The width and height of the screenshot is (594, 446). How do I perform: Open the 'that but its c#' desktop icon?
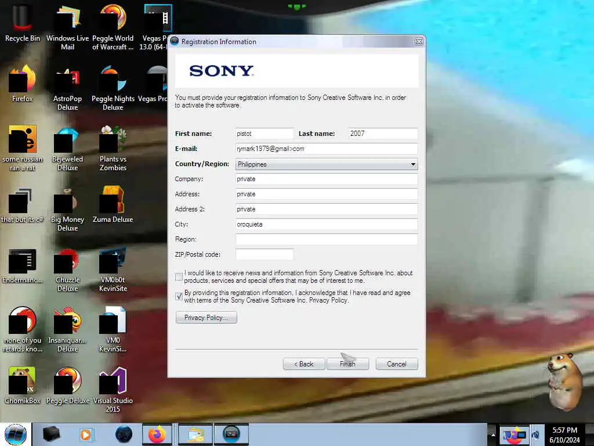23,205
